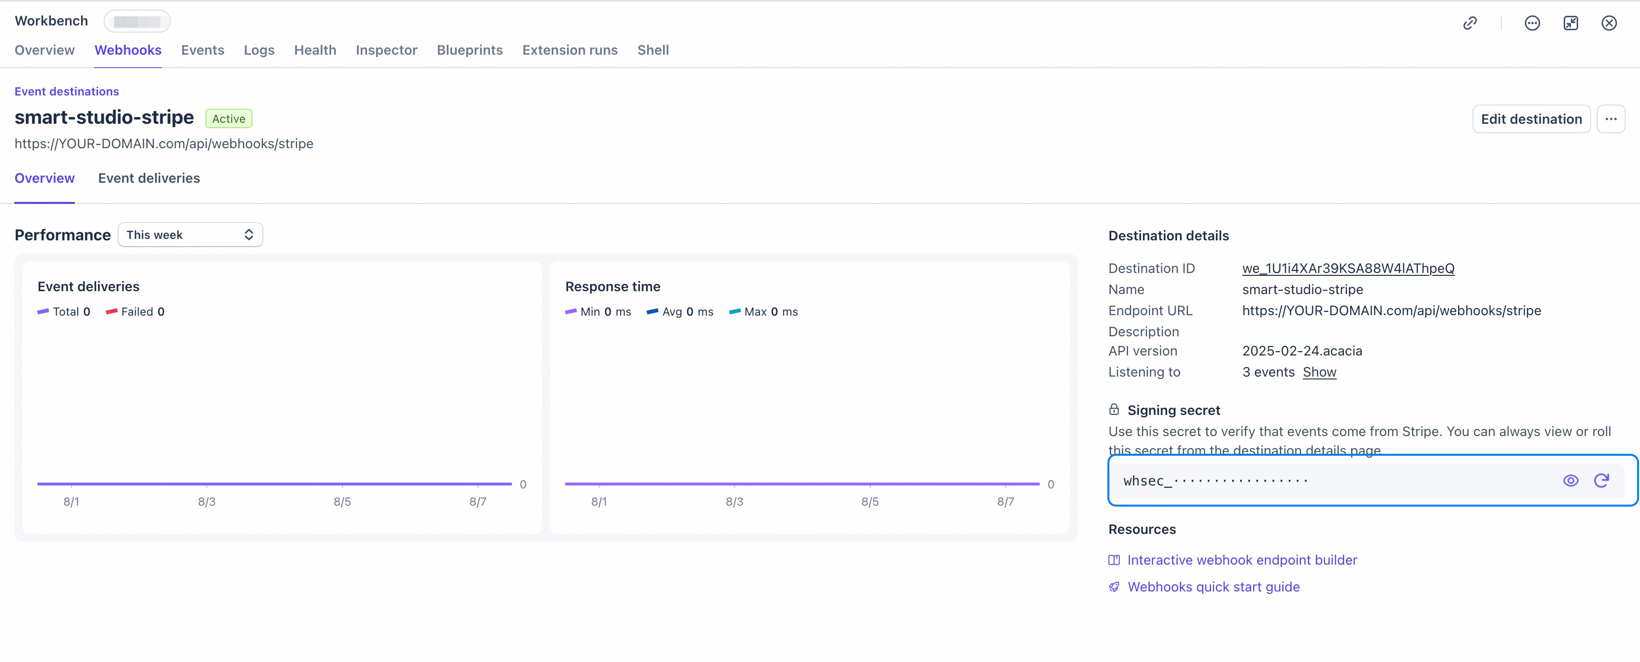Click the Endpoint URL value in details
The height and width of the screenshot is (662, 1640).
pyautogui.click(x=1391, y=311)
